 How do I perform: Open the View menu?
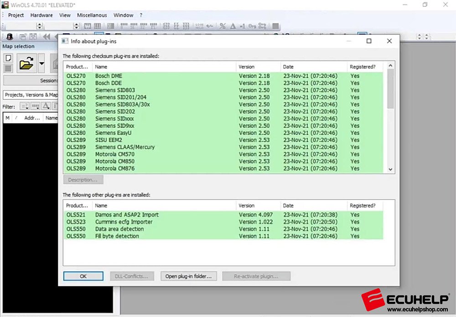click(65, 15)
